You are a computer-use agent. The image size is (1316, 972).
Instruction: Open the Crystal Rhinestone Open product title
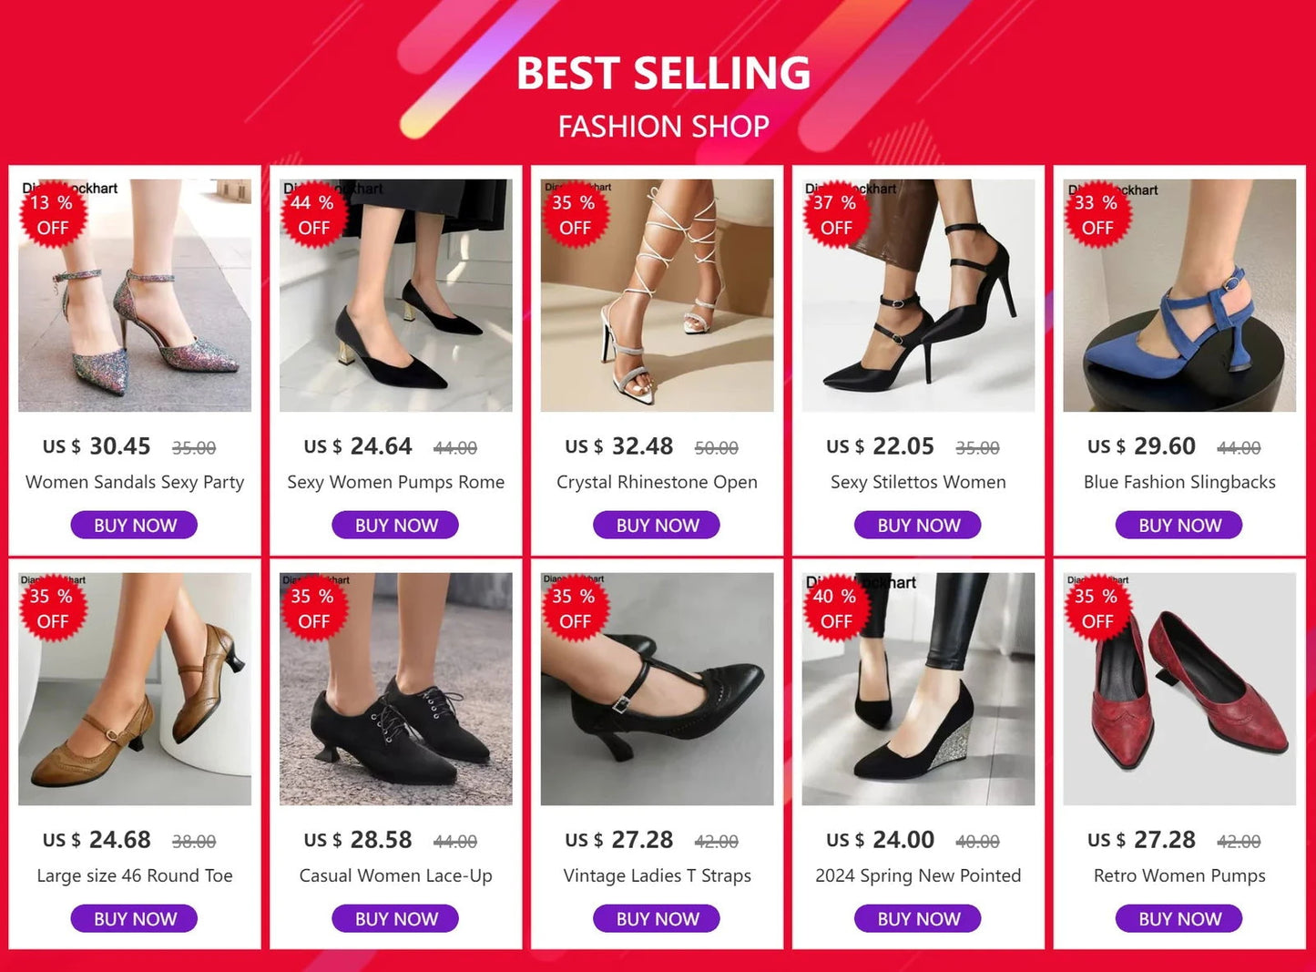pyautogui.click(x=657, y=483)
